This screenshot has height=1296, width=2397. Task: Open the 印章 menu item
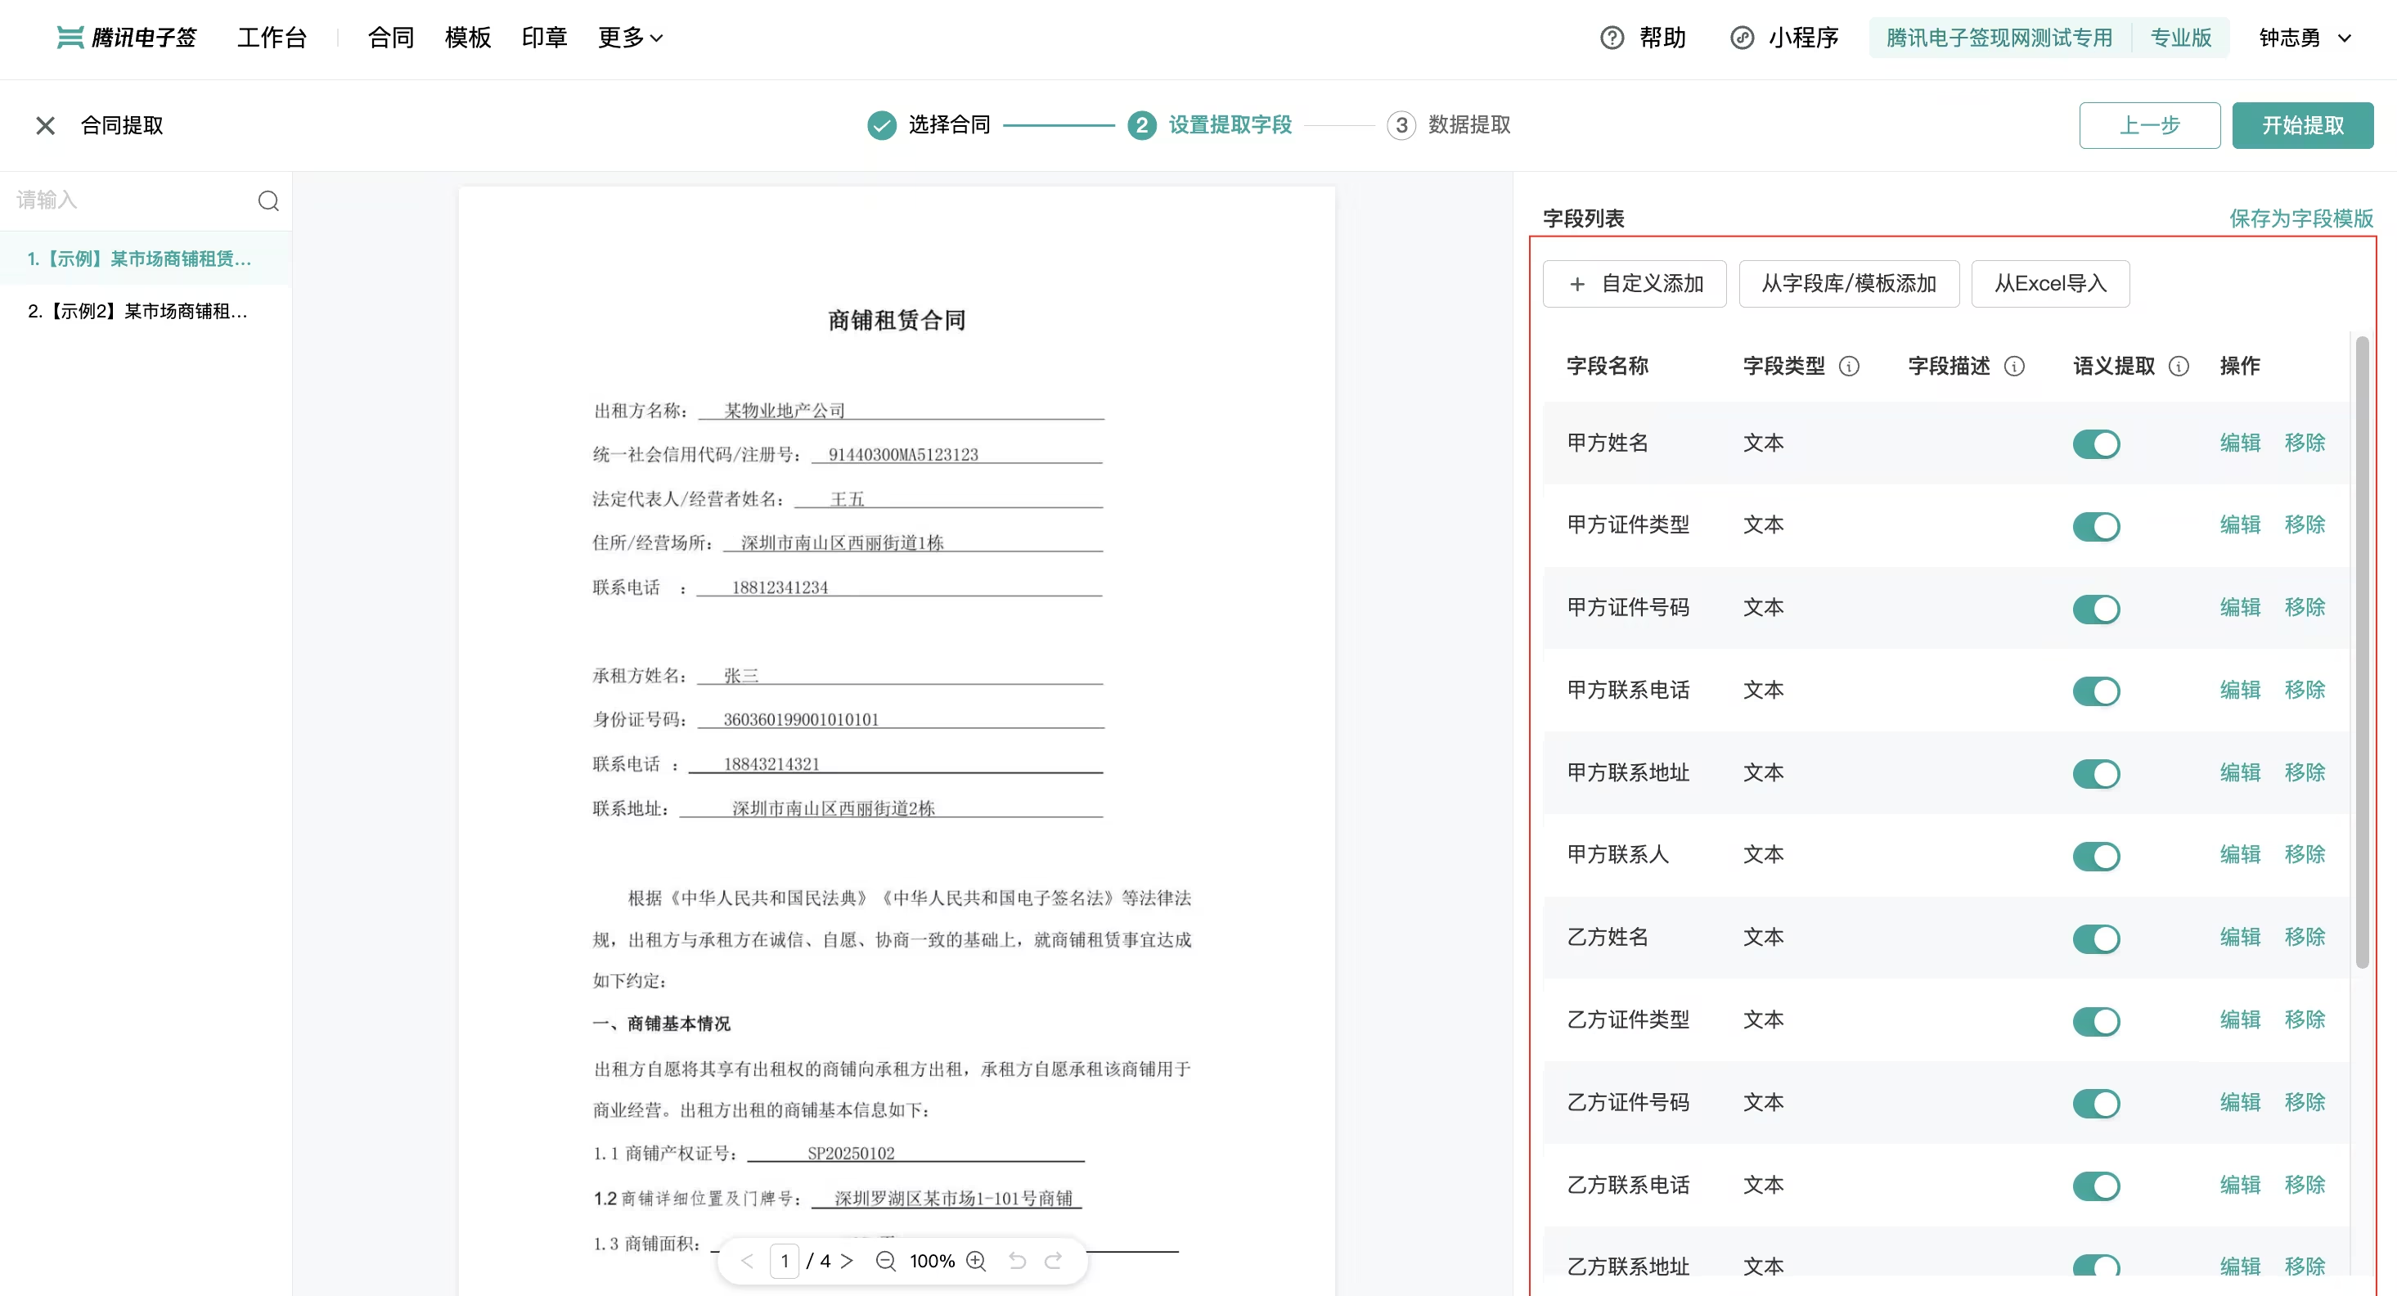[x=544, y=38]
